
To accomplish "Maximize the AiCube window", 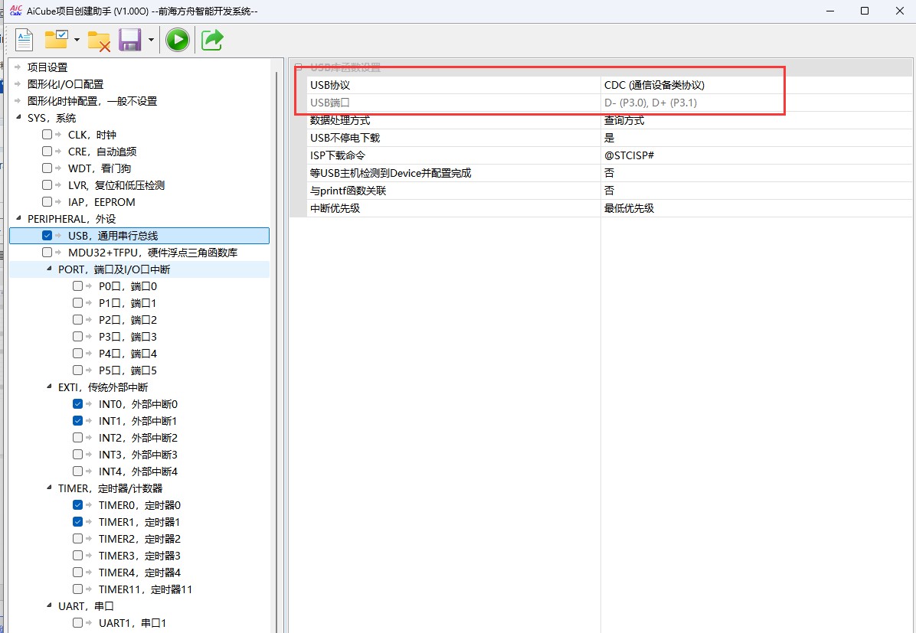I will pos(865,11).
